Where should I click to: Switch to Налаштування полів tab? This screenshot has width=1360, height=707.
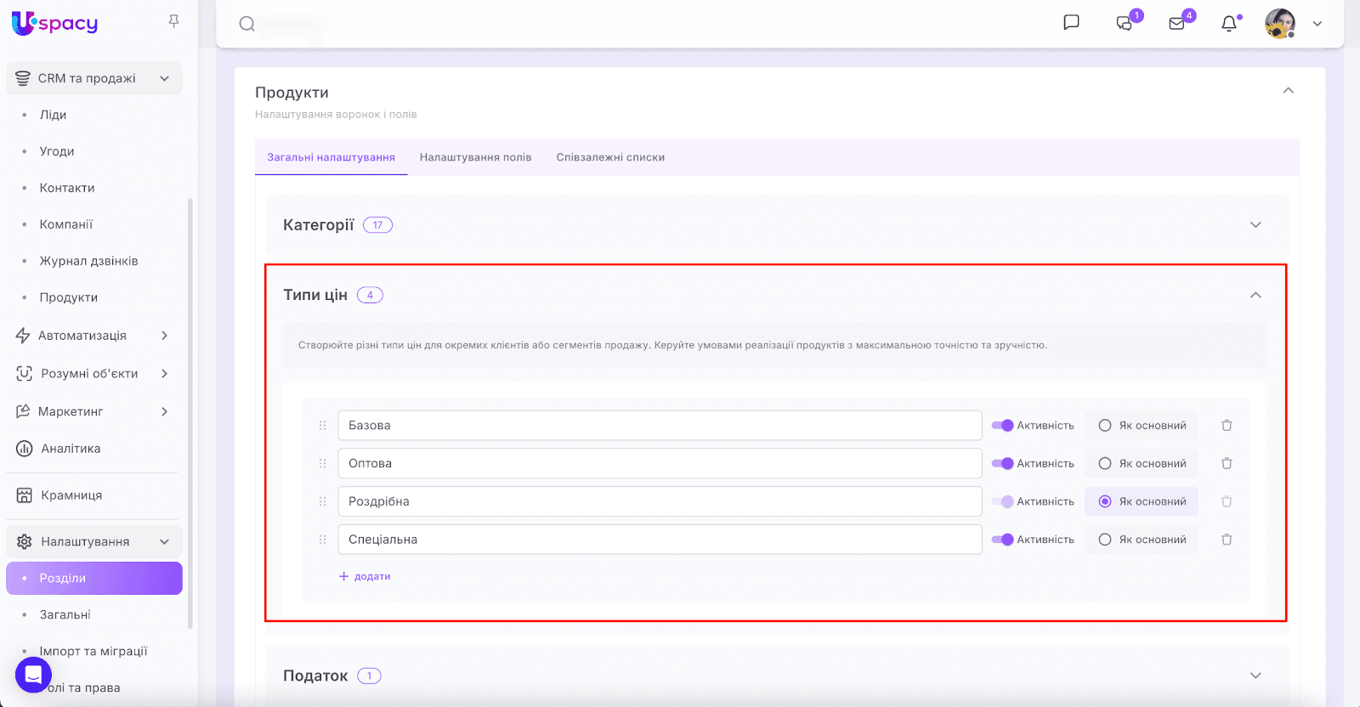(x=475, y=157)
